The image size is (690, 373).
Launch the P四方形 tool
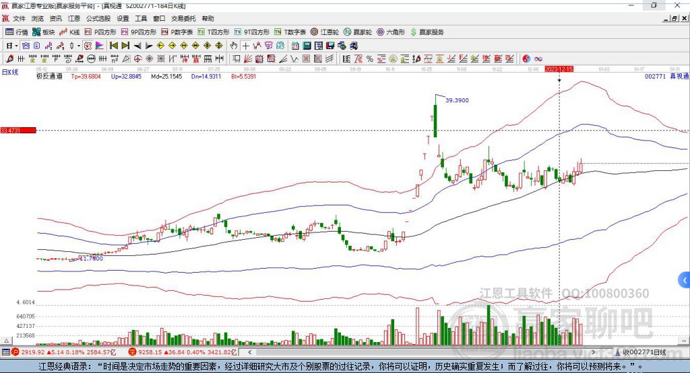[100, 32]
